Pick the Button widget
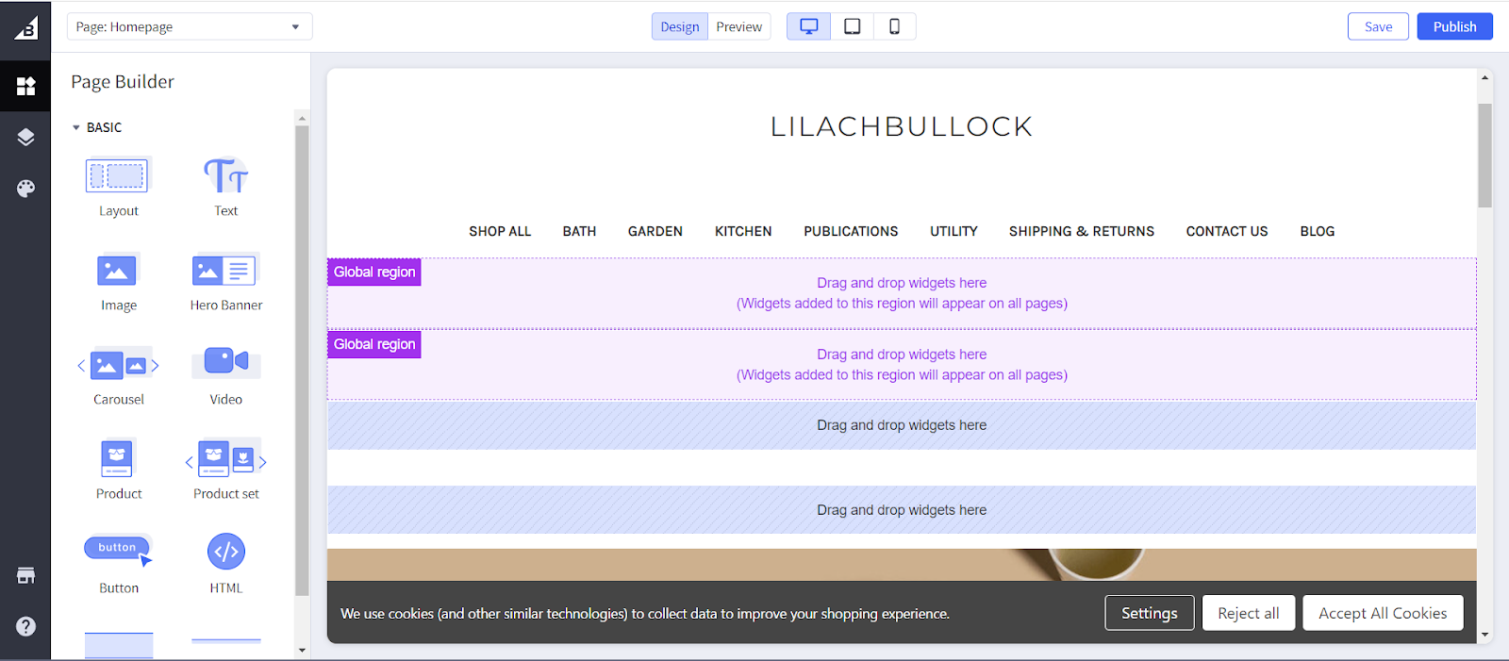 click(x=118, y=565)
